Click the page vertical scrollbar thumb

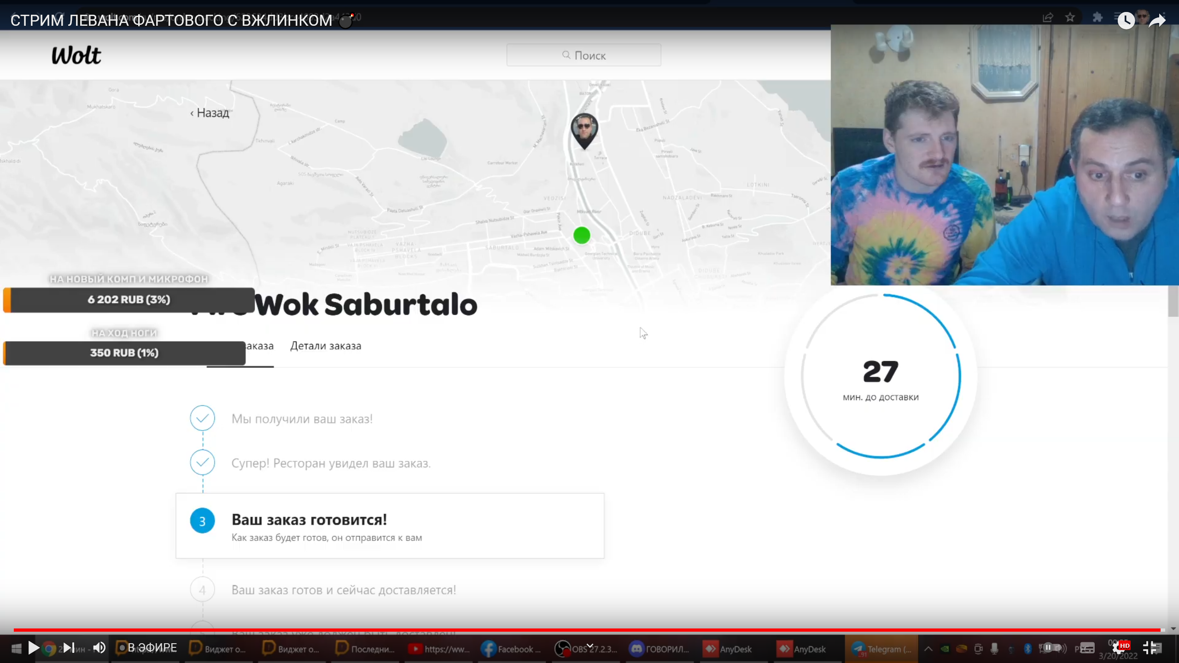1173,301
